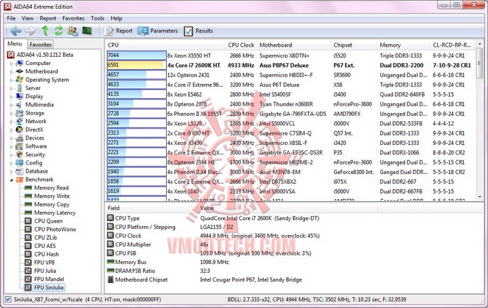Select the Database icon in tree
The image size is (488, 308).
(19, 171)
